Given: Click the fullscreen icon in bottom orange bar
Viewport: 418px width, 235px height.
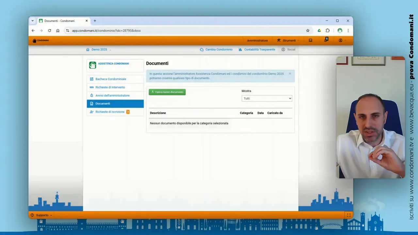Looking at the screenshot, I should click(348, 215).
